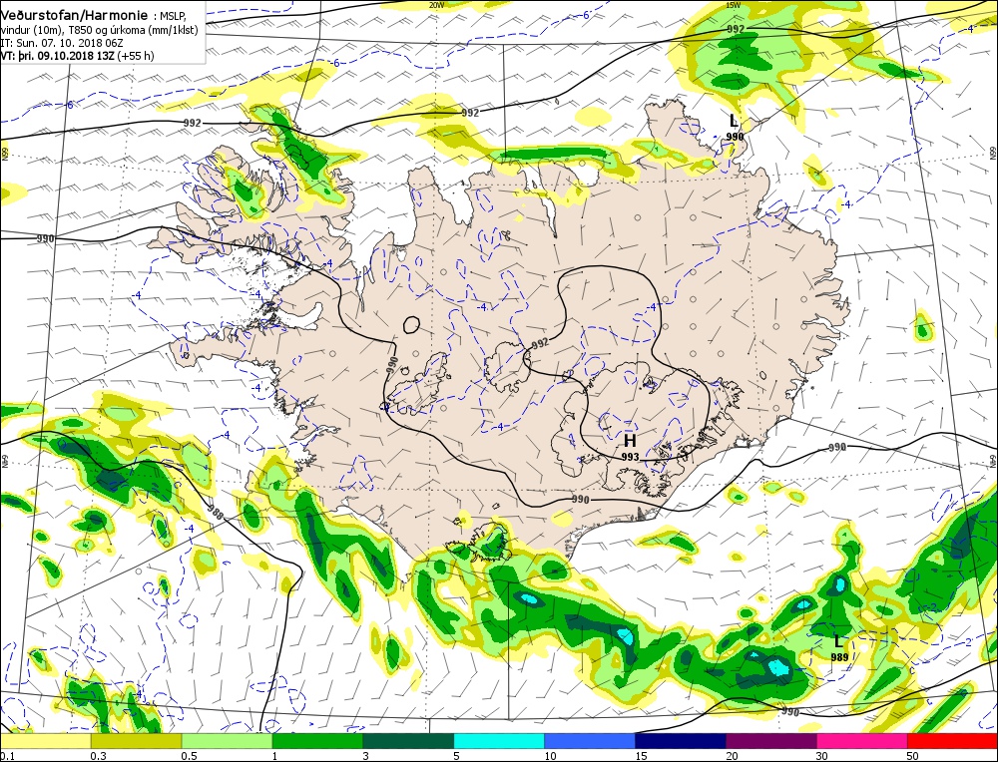The image size is (998, 762).
Task: Select the dark green 3–5 legend swatch
Action: [x=408, y=741]
